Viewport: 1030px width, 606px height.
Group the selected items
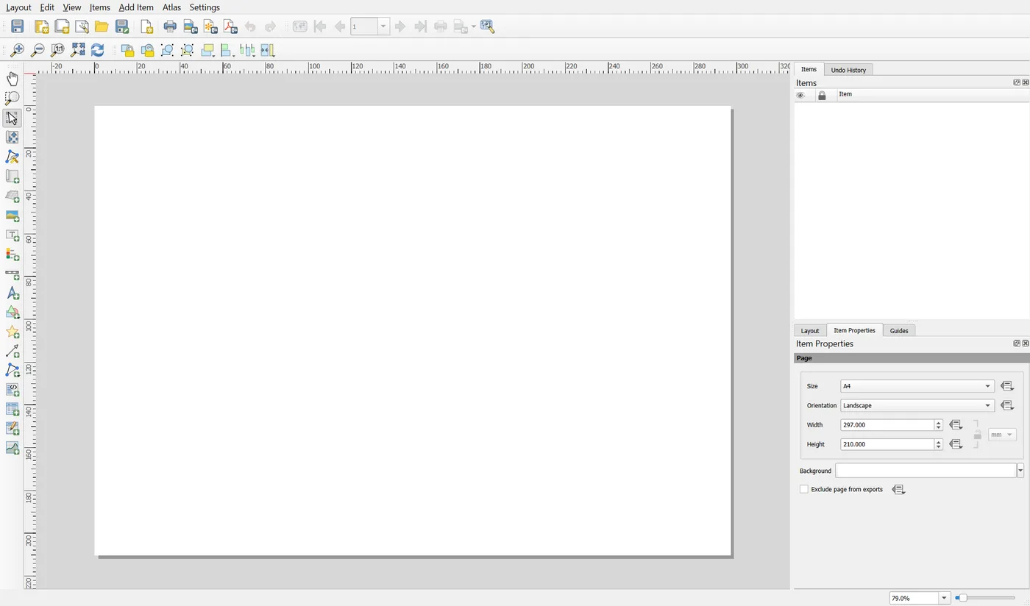coord(167,50)
